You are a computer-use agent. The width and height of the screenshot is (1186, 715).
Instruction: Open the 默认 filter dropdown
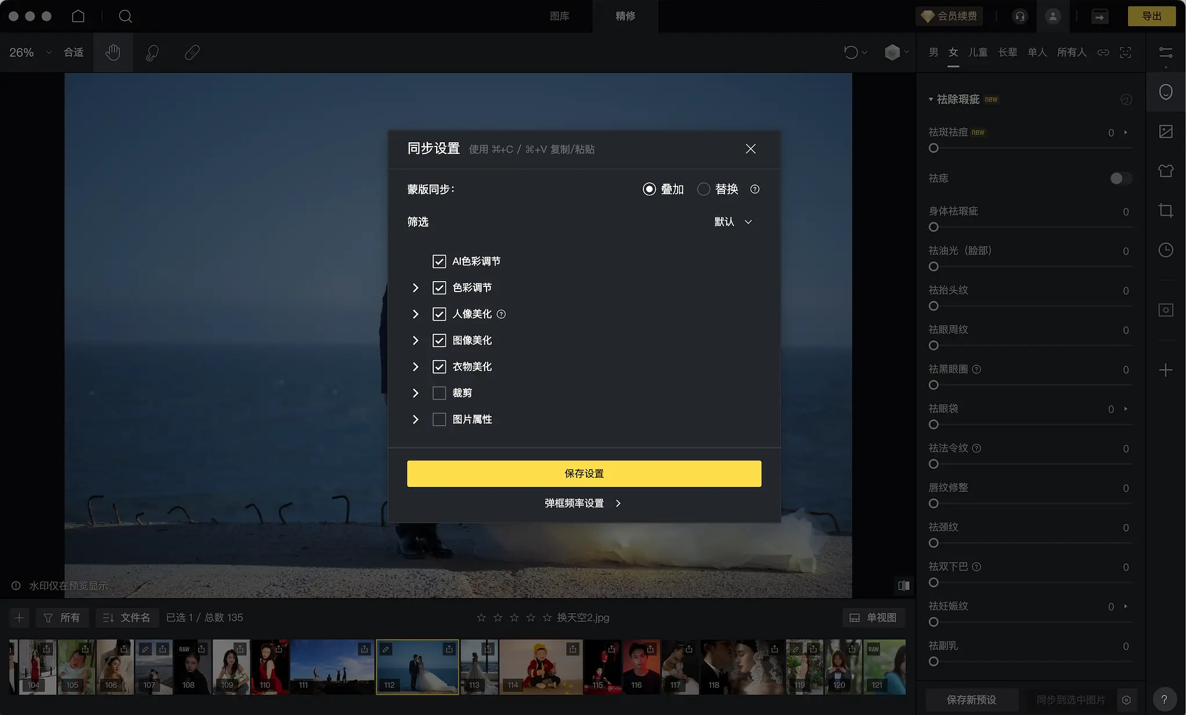click(x=733, y=222)
